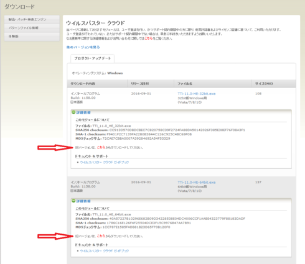The height and width of the screenshot is (264, 305).
Task: Collapse 詳細情報 green icon for 32bit installer
Action: (73, 112)
